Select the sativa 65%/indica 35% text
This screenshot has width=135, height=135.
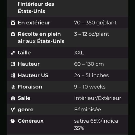[96, 125]
